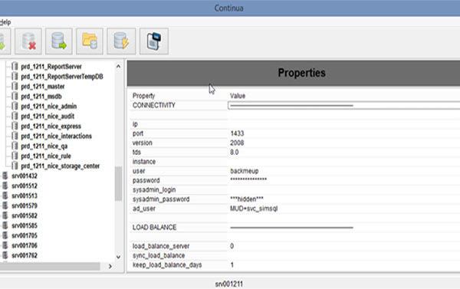460x289 pixels.
Task: Click tree scroll up arrow
Action: click(118, 66)
